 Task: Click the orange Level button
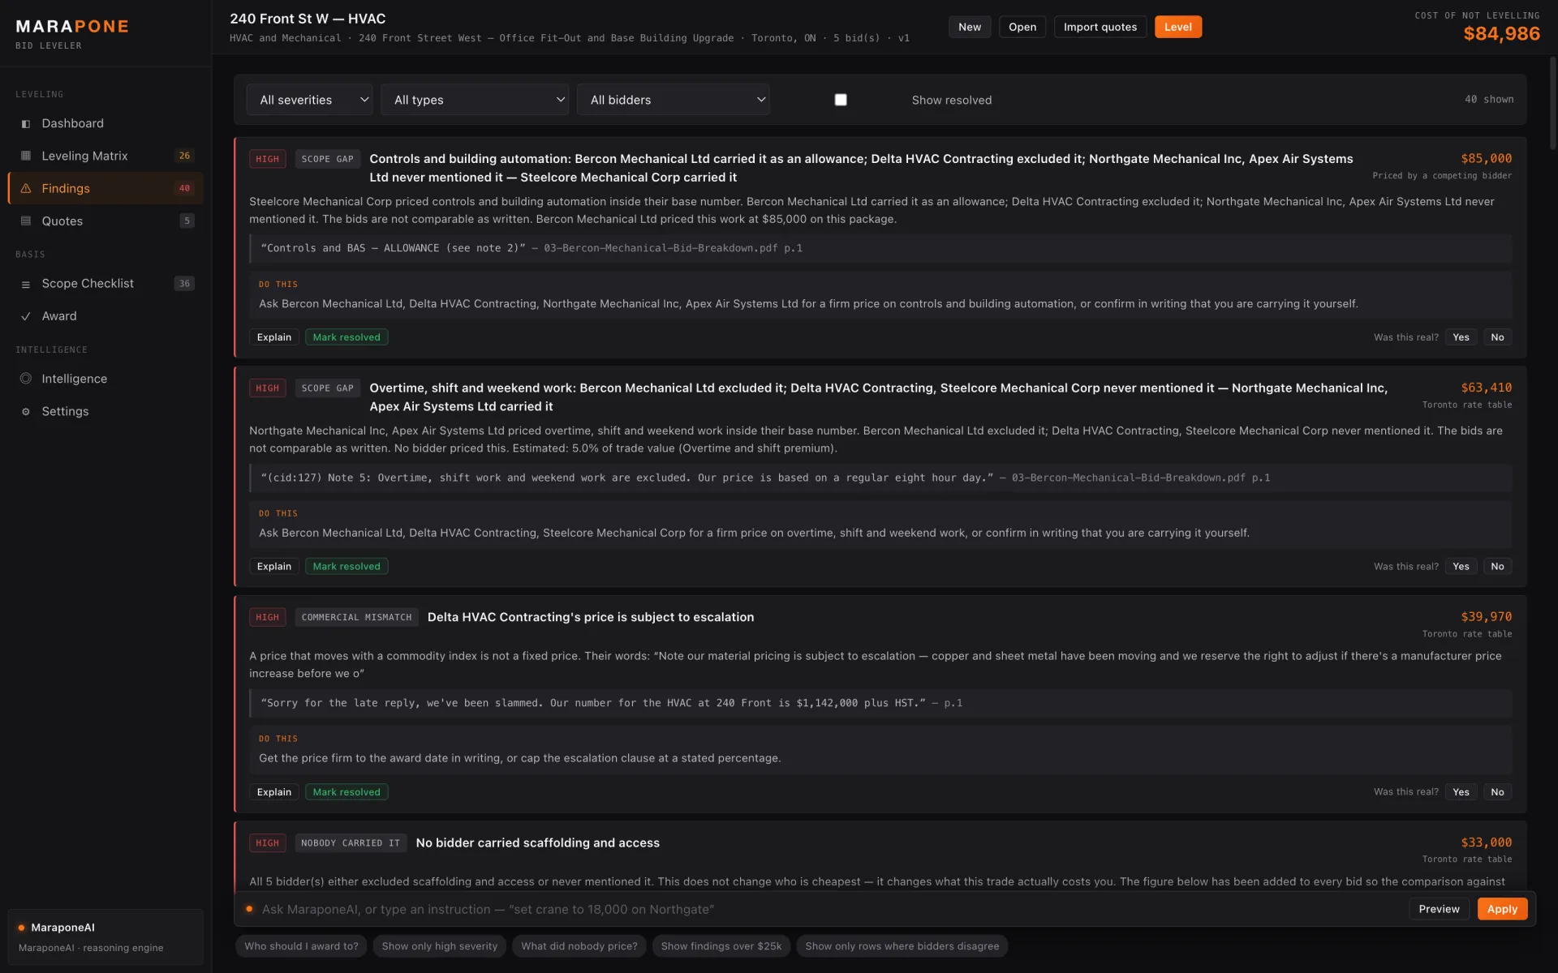(x=1178, y=27)
